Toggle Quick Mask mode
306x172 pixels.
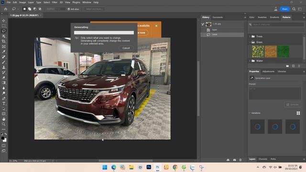[4, 145]
